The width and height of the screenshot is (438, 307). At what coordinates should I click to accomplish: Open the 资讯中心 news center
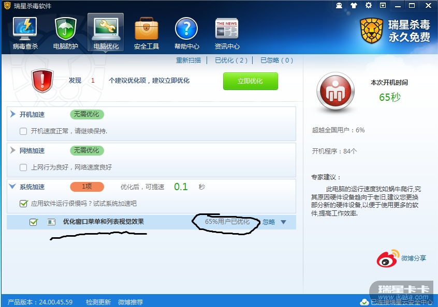(x=227, y=34)
